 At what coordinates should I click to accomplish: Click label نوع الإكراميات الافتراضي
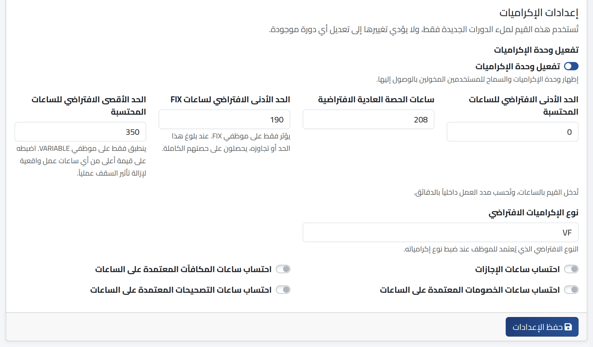click(x=533, y=213)
